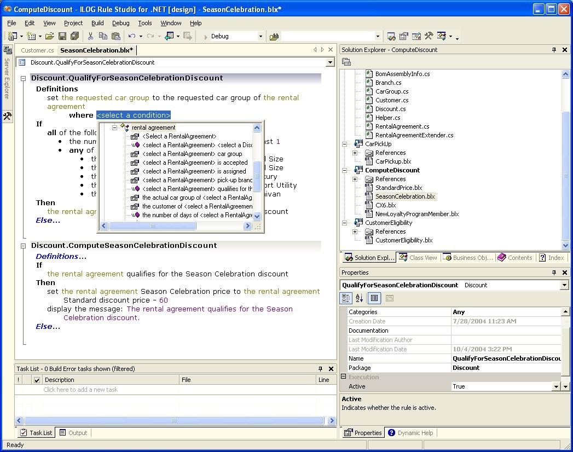573x452 pixels.
Task: Select StandardPrice.blx in Solution Explorer
Action: pos(398,188)
